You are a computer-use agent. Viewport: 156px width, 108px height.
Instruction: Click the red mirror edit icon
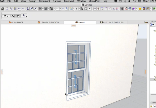pyautogui.click(x=98, y=9)
